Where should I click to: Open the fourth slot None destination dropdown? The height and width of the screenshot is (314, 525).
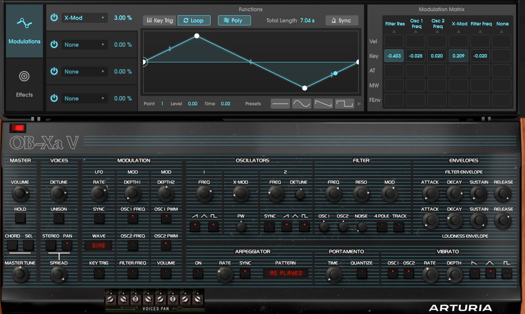[x=84, y=98]
